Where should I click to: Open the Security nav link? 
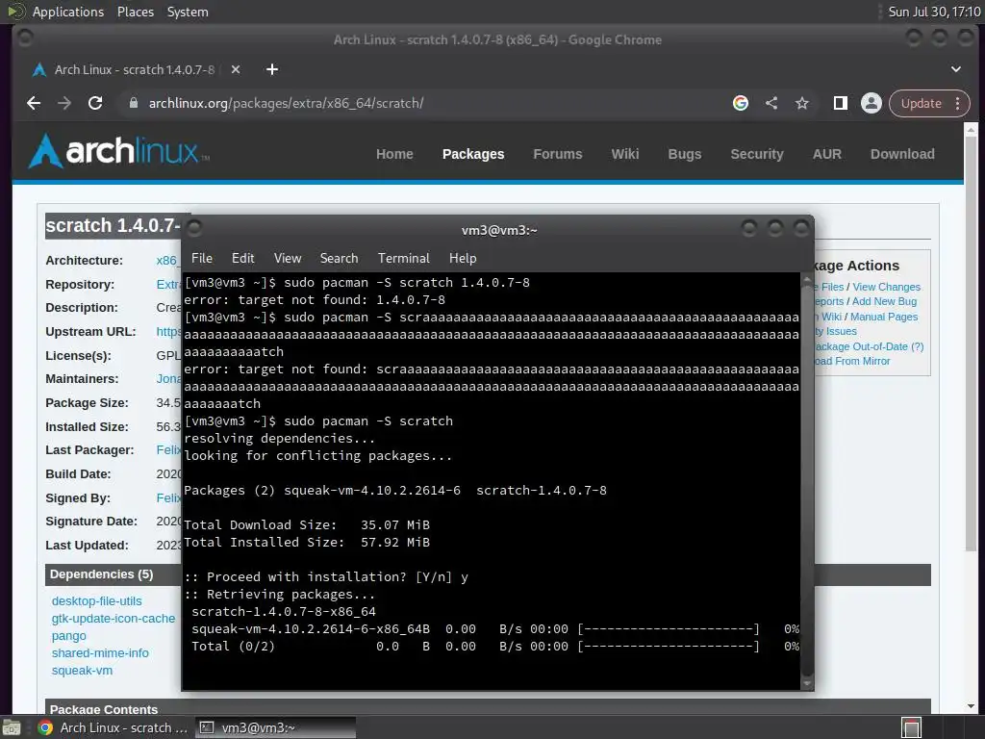(757, 154)
